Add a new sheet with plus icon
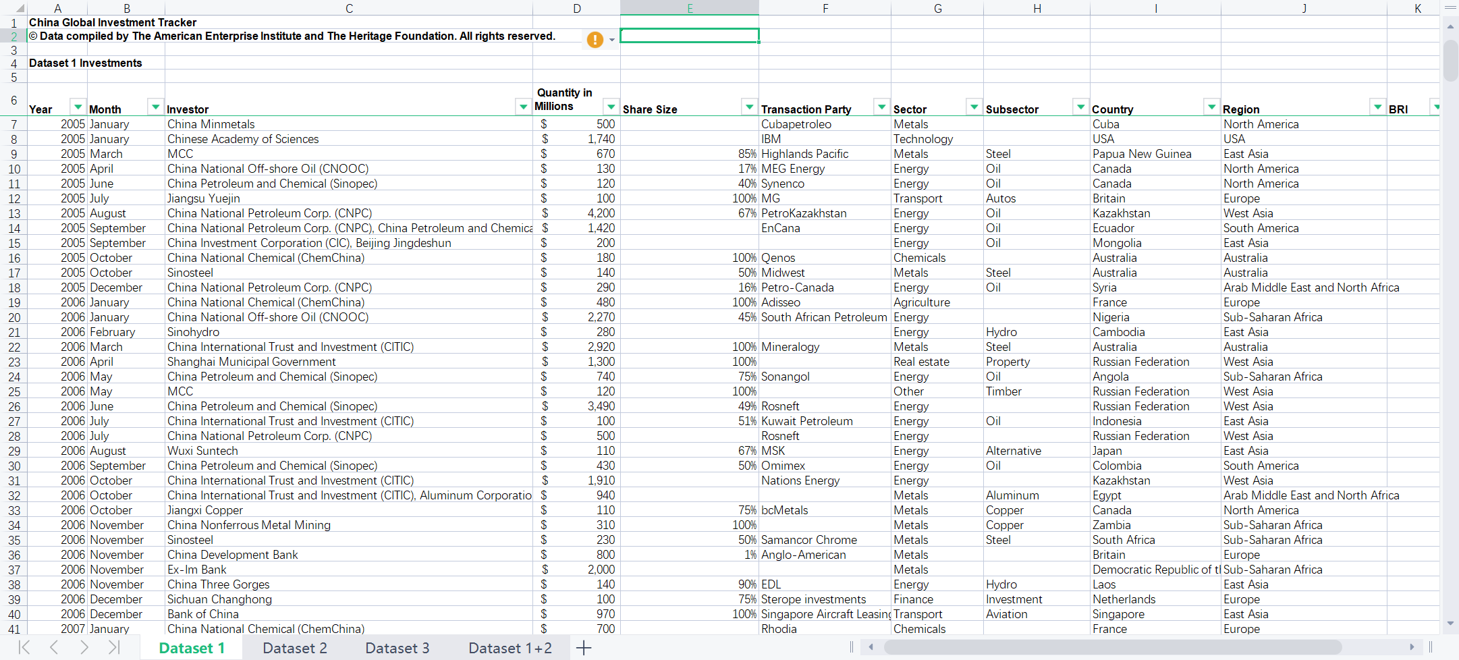The height and width of the screenshot is (660, 1459). (x=584, y=648)
